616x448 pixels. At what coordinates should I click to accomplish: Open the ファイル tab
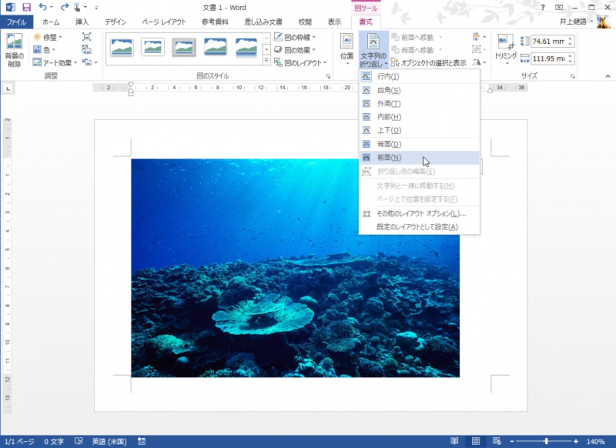[x=16, y=22]
